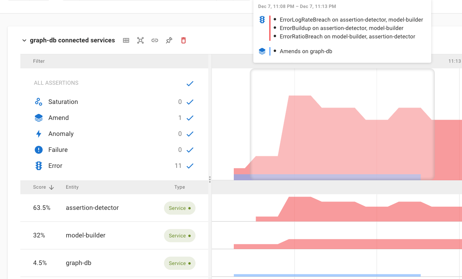Select the Error traffic-light icon in the popup
Image resolution: width=462 pixels, height=279 pixels.
click(262, 19)
